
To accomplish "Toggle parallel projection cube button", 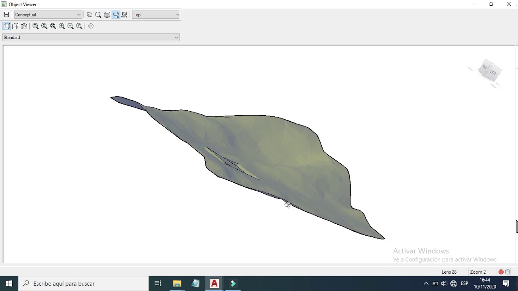I will point(6,26).
